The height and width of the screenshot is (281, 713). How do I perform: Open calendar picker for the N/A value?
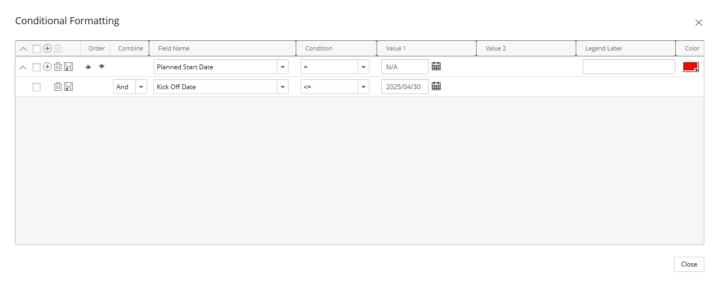(x=436, y=66)
